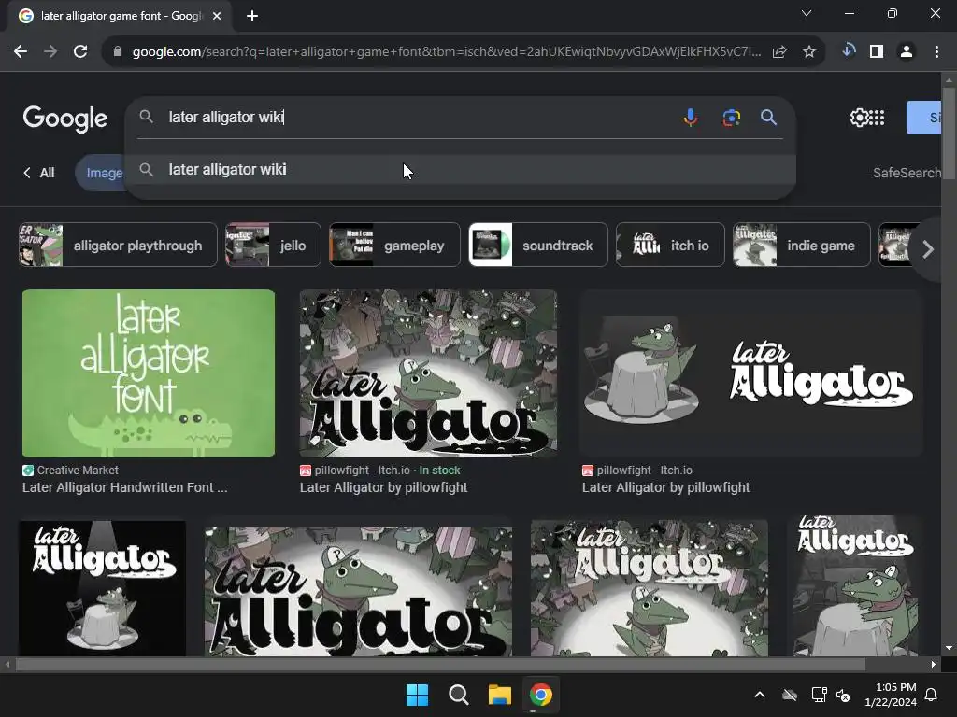This screenshot has width=957, height=717.
Task: View site info via lock icon
Action: point(118,52)
